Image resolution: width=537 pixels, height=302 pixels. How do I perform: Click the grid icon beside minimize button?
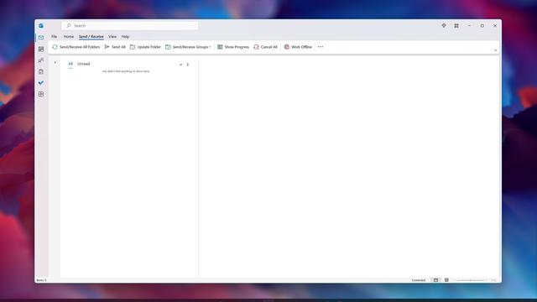(x=456, y=26)
